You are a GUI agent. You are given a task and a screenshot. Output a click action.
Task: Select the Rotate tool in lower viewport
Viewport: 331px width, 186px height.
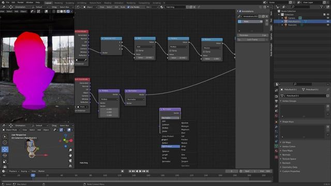[x=5, y=156]
